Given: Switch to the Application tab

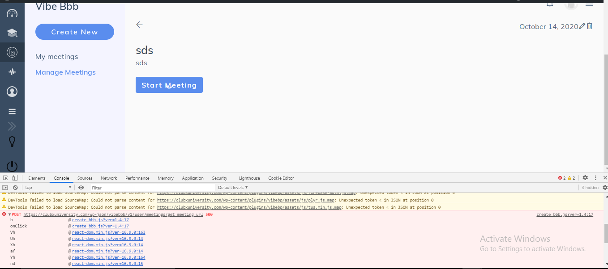Looking at the screenshot, I should point(193,178).
